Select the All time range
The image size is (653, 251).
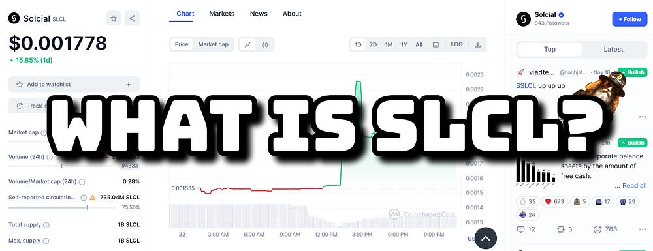click(419, 44)
